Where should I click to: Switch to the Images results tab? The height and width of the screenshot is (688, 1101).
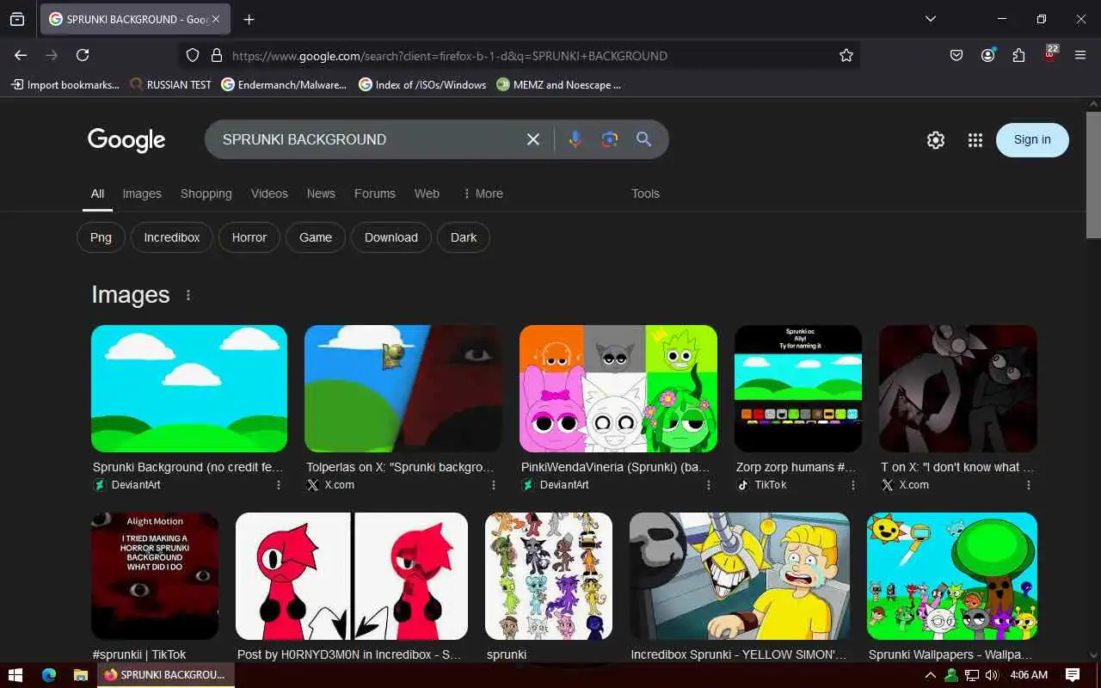coord(142,193)
